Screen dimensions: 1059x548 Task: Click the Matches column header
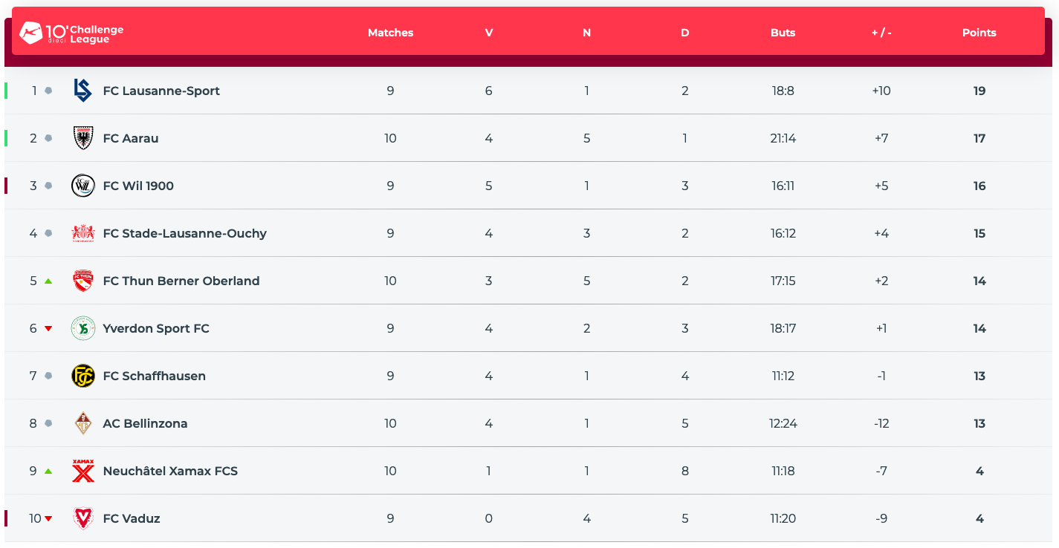click(x=390, y=33)
